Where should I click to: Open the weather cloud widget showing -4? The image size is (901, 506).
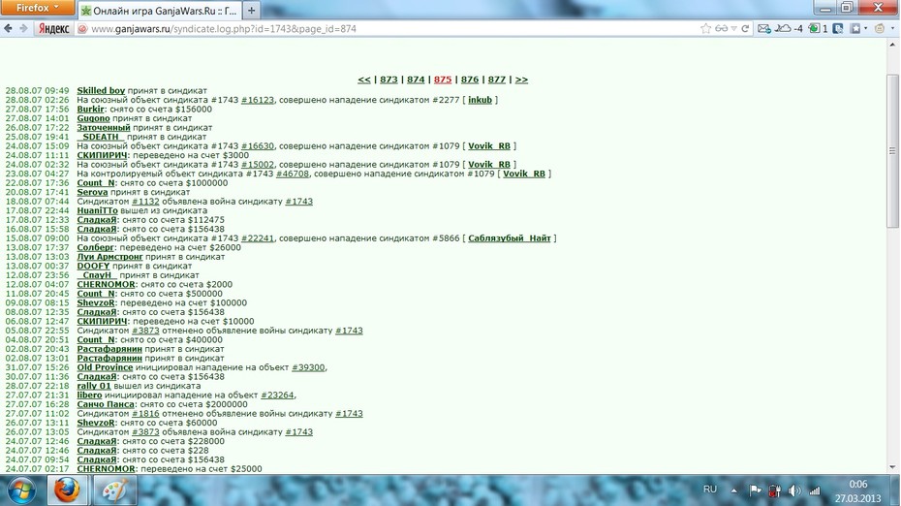click(x=789, y=28)
